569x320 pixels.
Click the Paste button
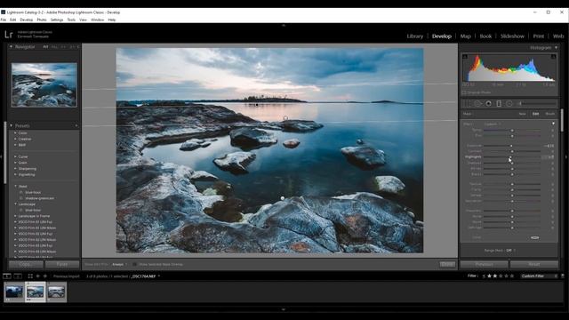click(62, 265)
